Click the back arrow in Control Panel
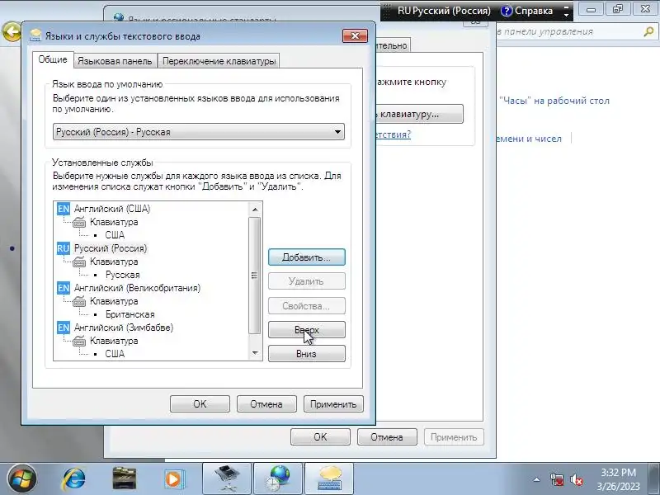Viewport: 660px width, 495px height. [x=12, y=31]
